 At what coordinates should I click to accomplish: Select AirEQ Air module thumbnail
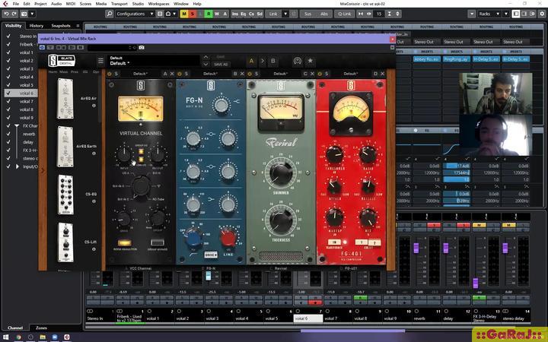click(x=65, y=99)
